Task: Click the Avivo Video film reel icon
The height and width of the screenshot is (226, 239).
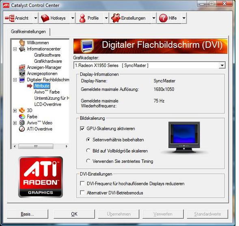Action: (x=22, y=123)
